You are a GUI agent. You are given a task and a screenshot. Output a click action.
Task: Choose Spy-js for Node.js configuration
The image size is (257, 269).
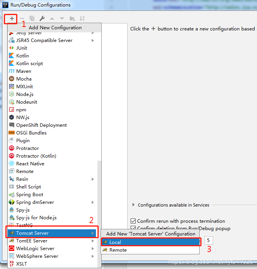(x=53, y=218)
